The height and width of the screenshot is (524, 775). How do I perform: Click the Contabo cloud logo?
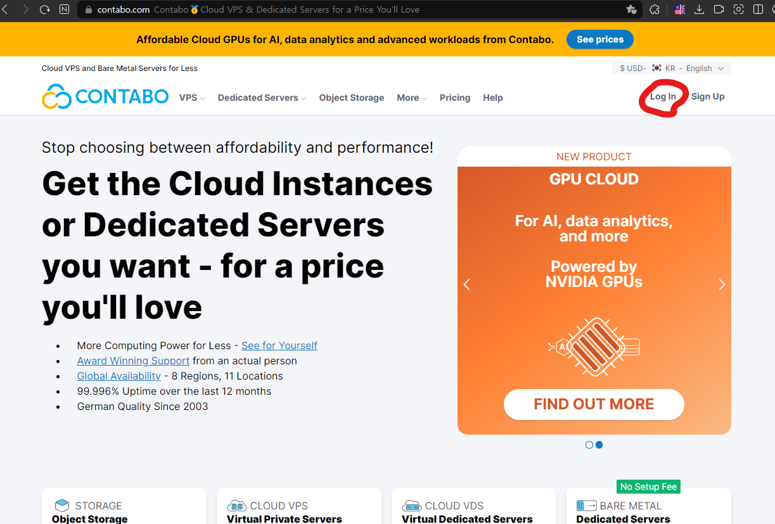105,96
